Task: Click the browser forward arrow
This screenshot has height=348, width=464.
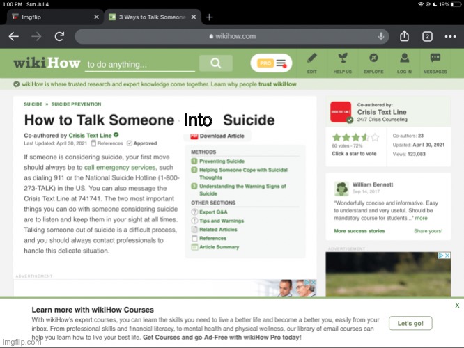Action: tap(36, 37)
